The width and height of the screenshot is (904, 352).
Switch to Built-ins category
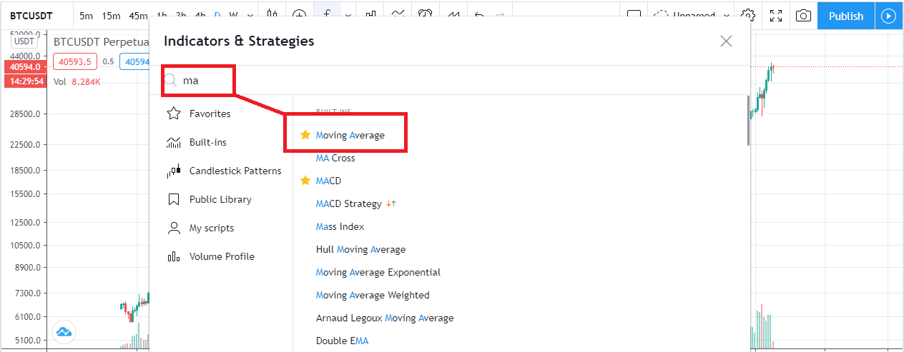pos(207,142)
